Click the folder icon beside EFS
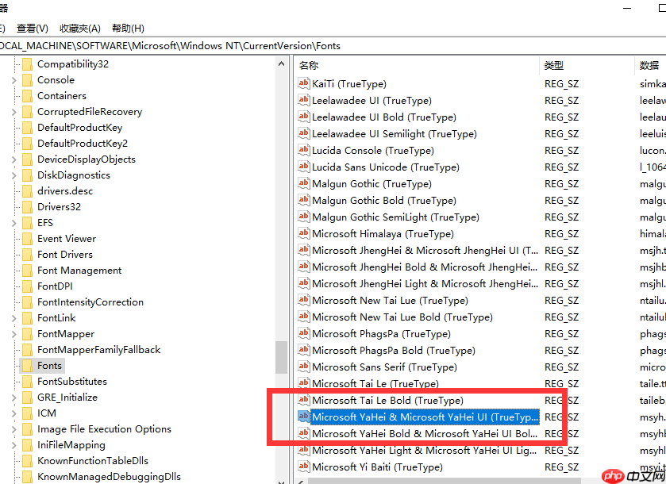666x484 pixels. pos(27,223)
